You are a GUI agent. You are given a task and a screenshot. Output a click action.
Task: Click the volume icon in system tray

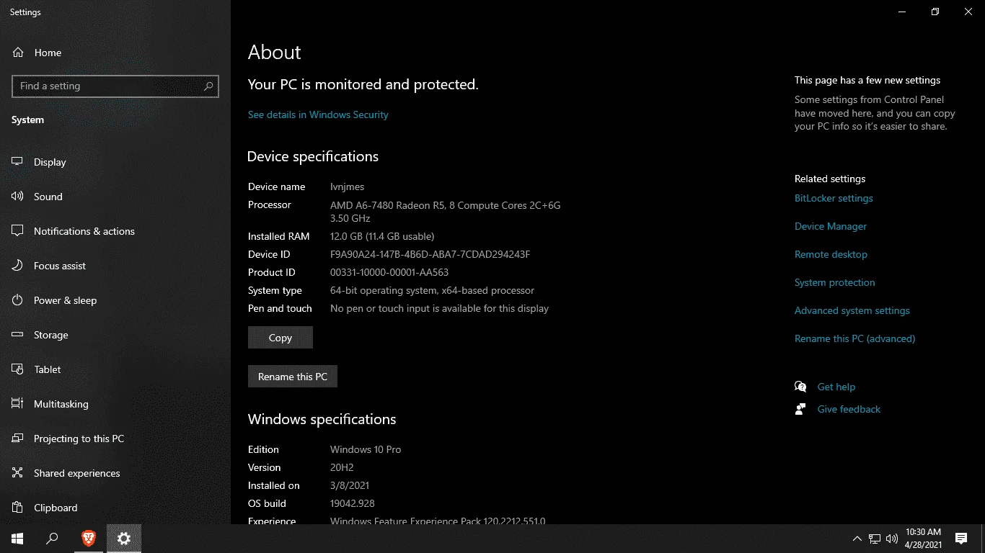pyautogui.click(x=892, y=539)
